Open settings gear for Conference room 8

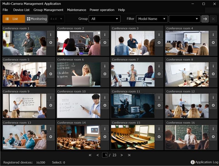[x=214, y=74]
